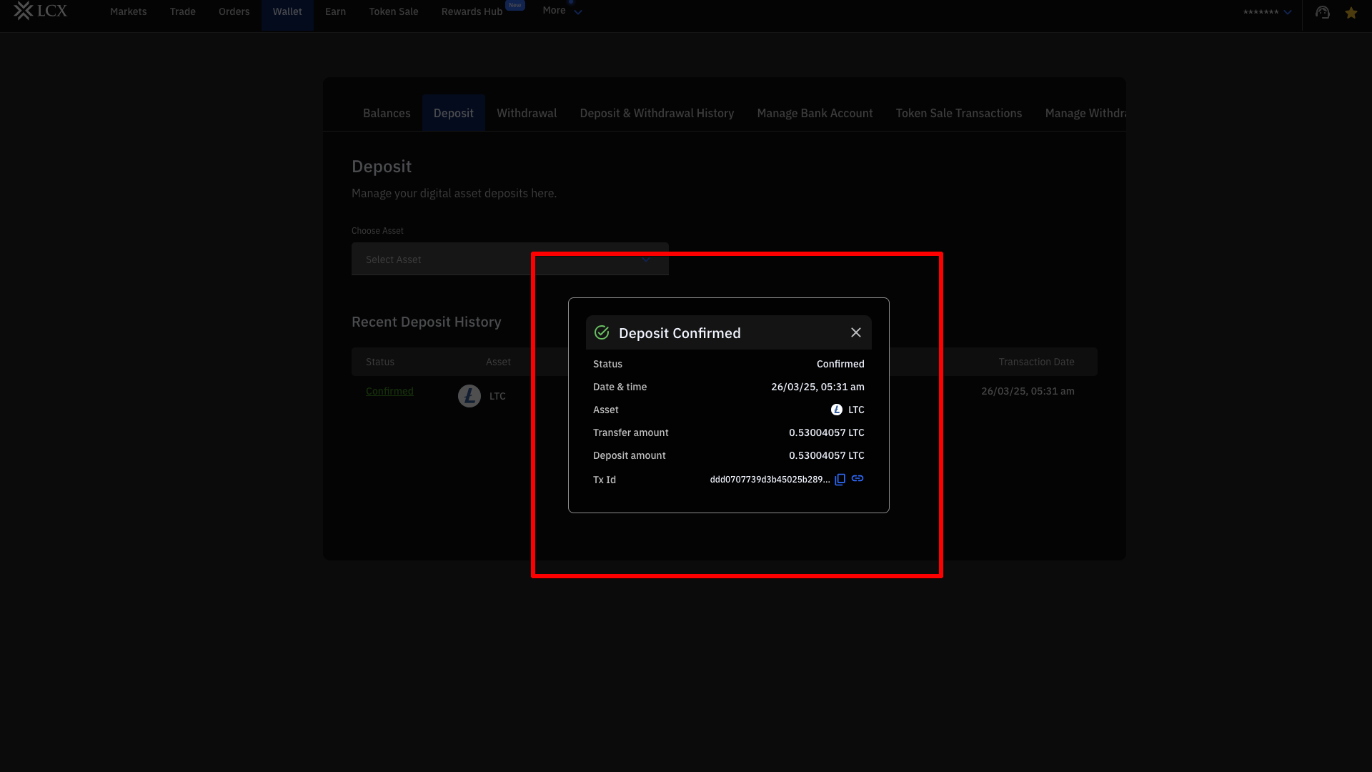This screenshot has width=1372, height=772.
Task: Close the Deposit Confirmed dialog
Action: coord(856,332)
